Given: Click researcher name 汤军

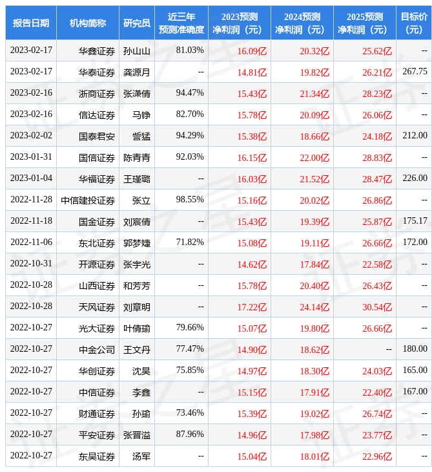Looking at the screenshot, I should (141, 457).
